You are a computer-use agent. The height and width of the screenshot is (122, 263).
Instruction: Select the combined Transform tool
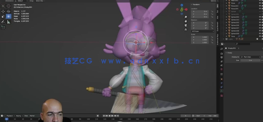9,16
